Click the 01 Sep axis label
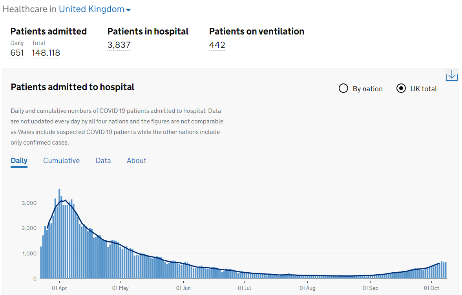The height and width of the screenshot is (295, 462). tap(370, 288)
